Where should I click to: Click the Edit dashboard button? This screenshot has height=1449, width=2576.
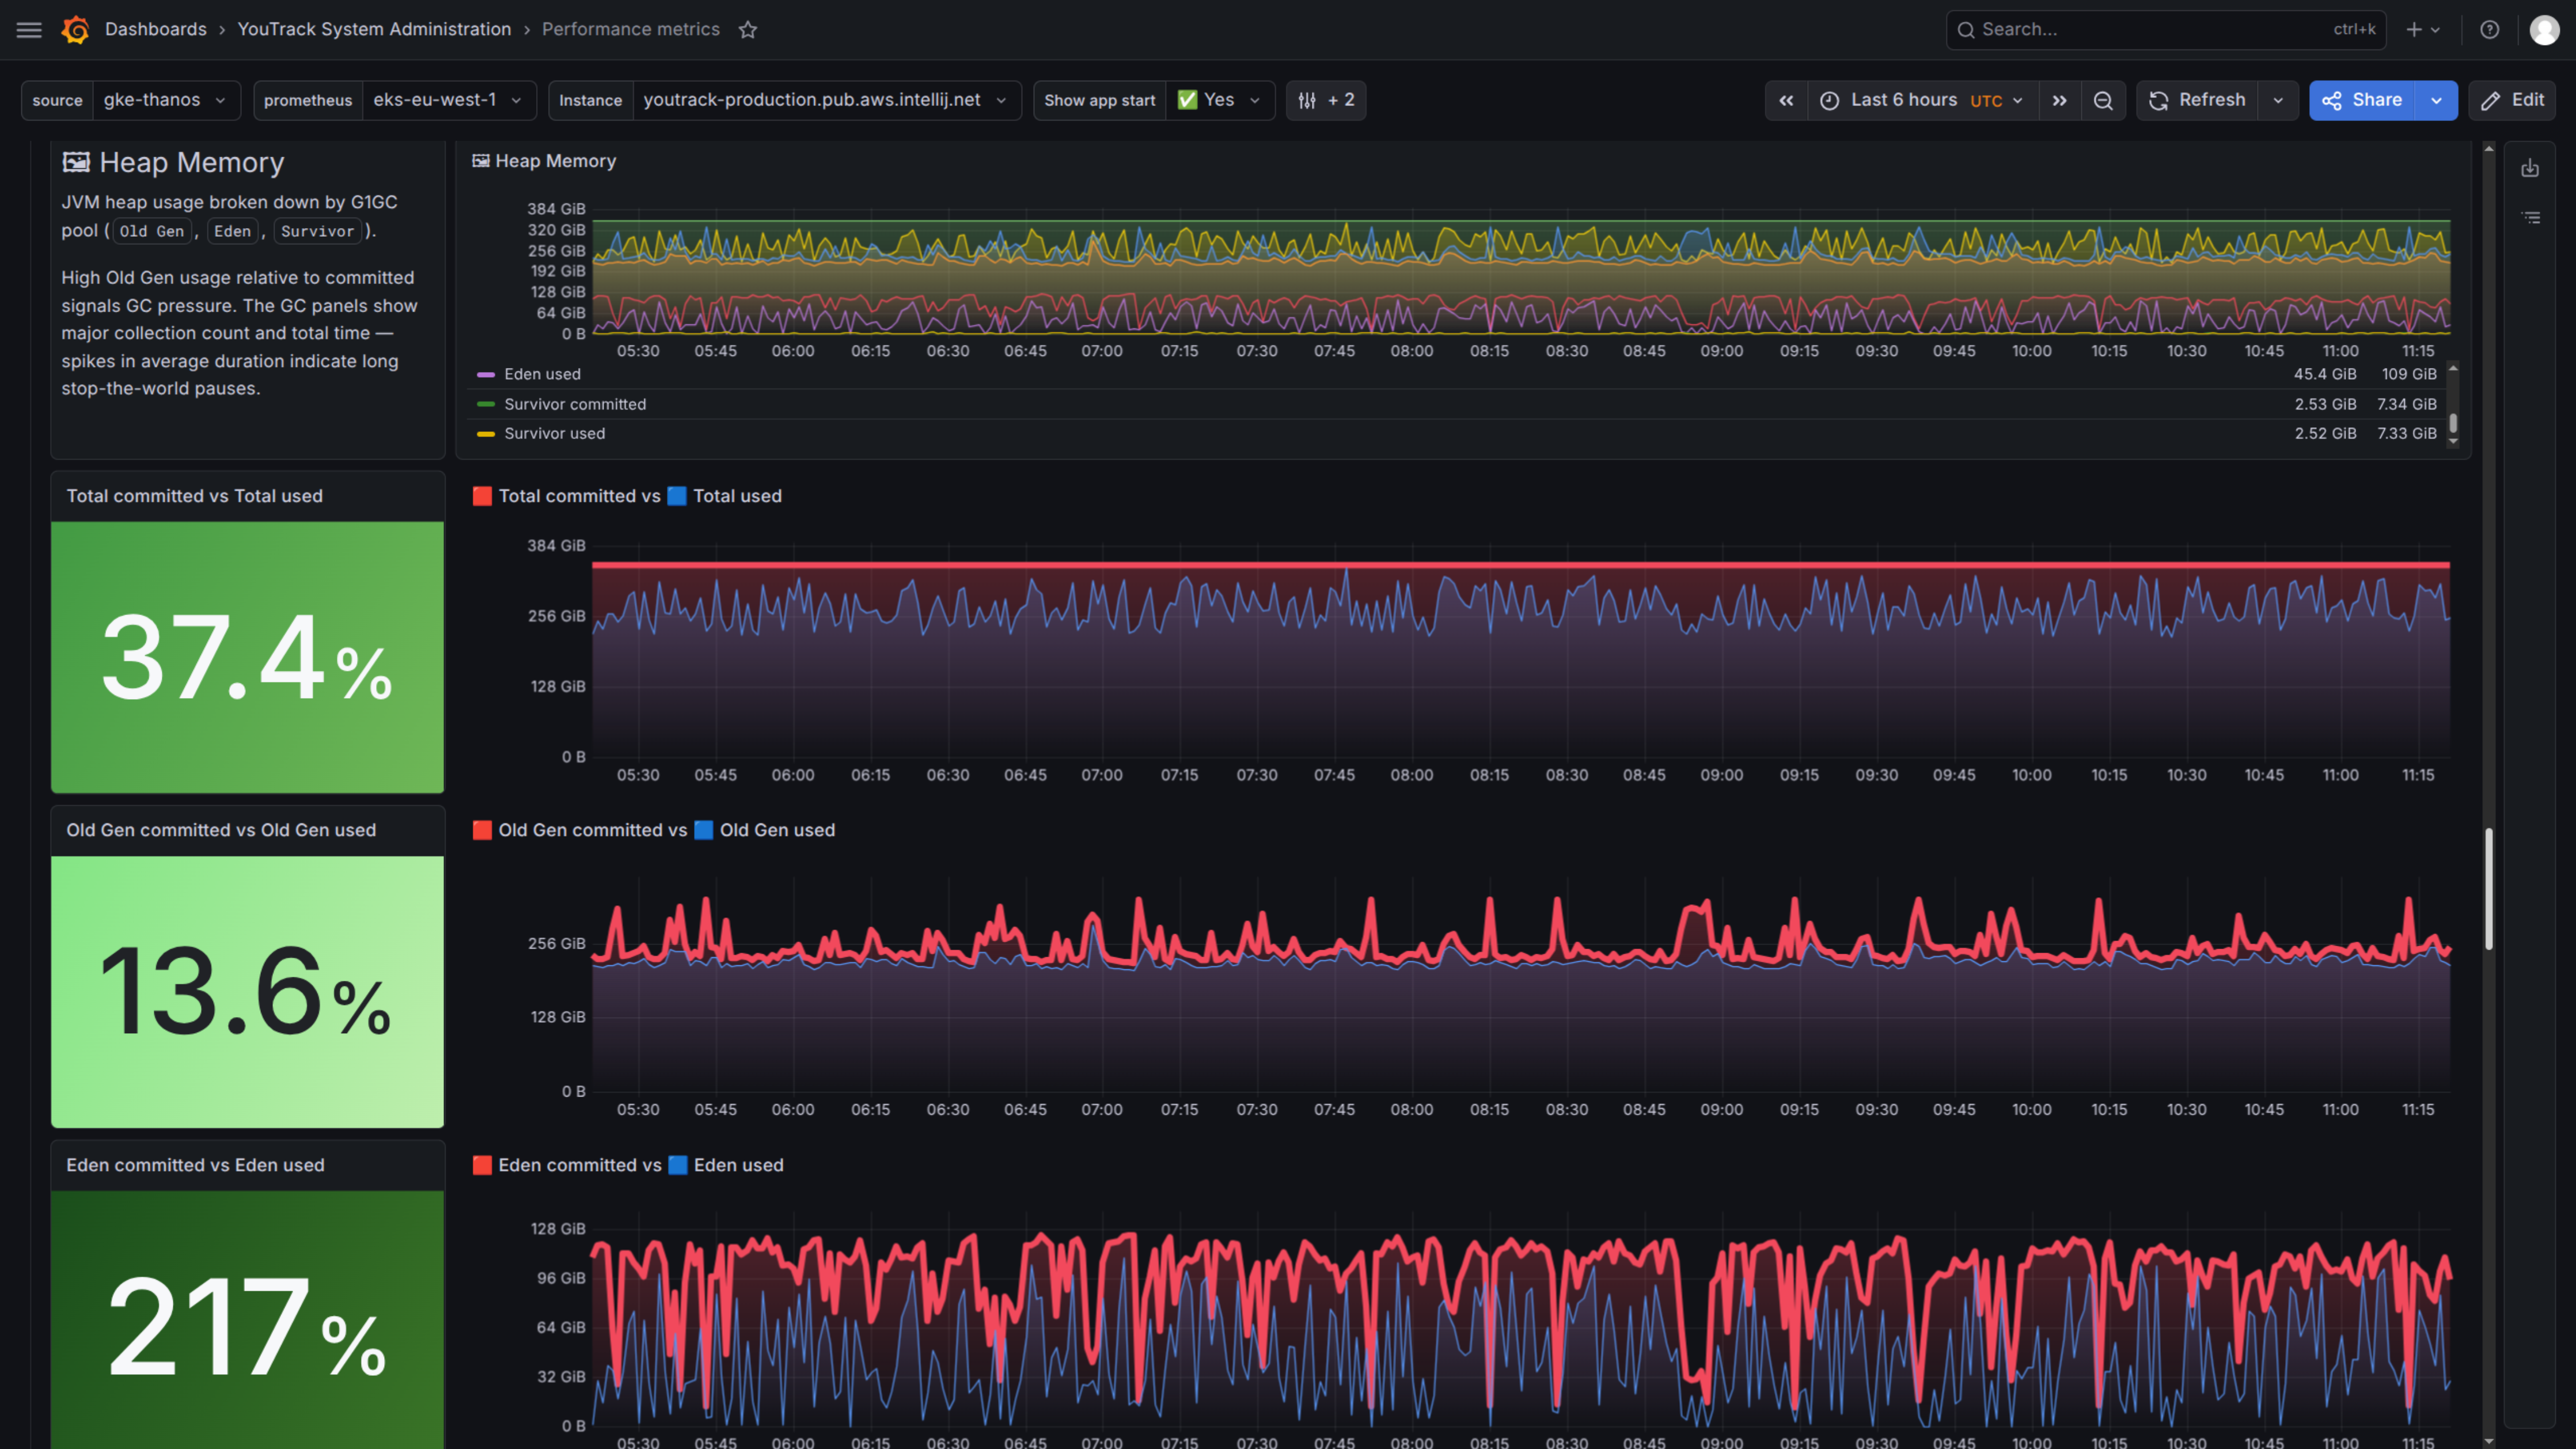tap(2513, 100)
